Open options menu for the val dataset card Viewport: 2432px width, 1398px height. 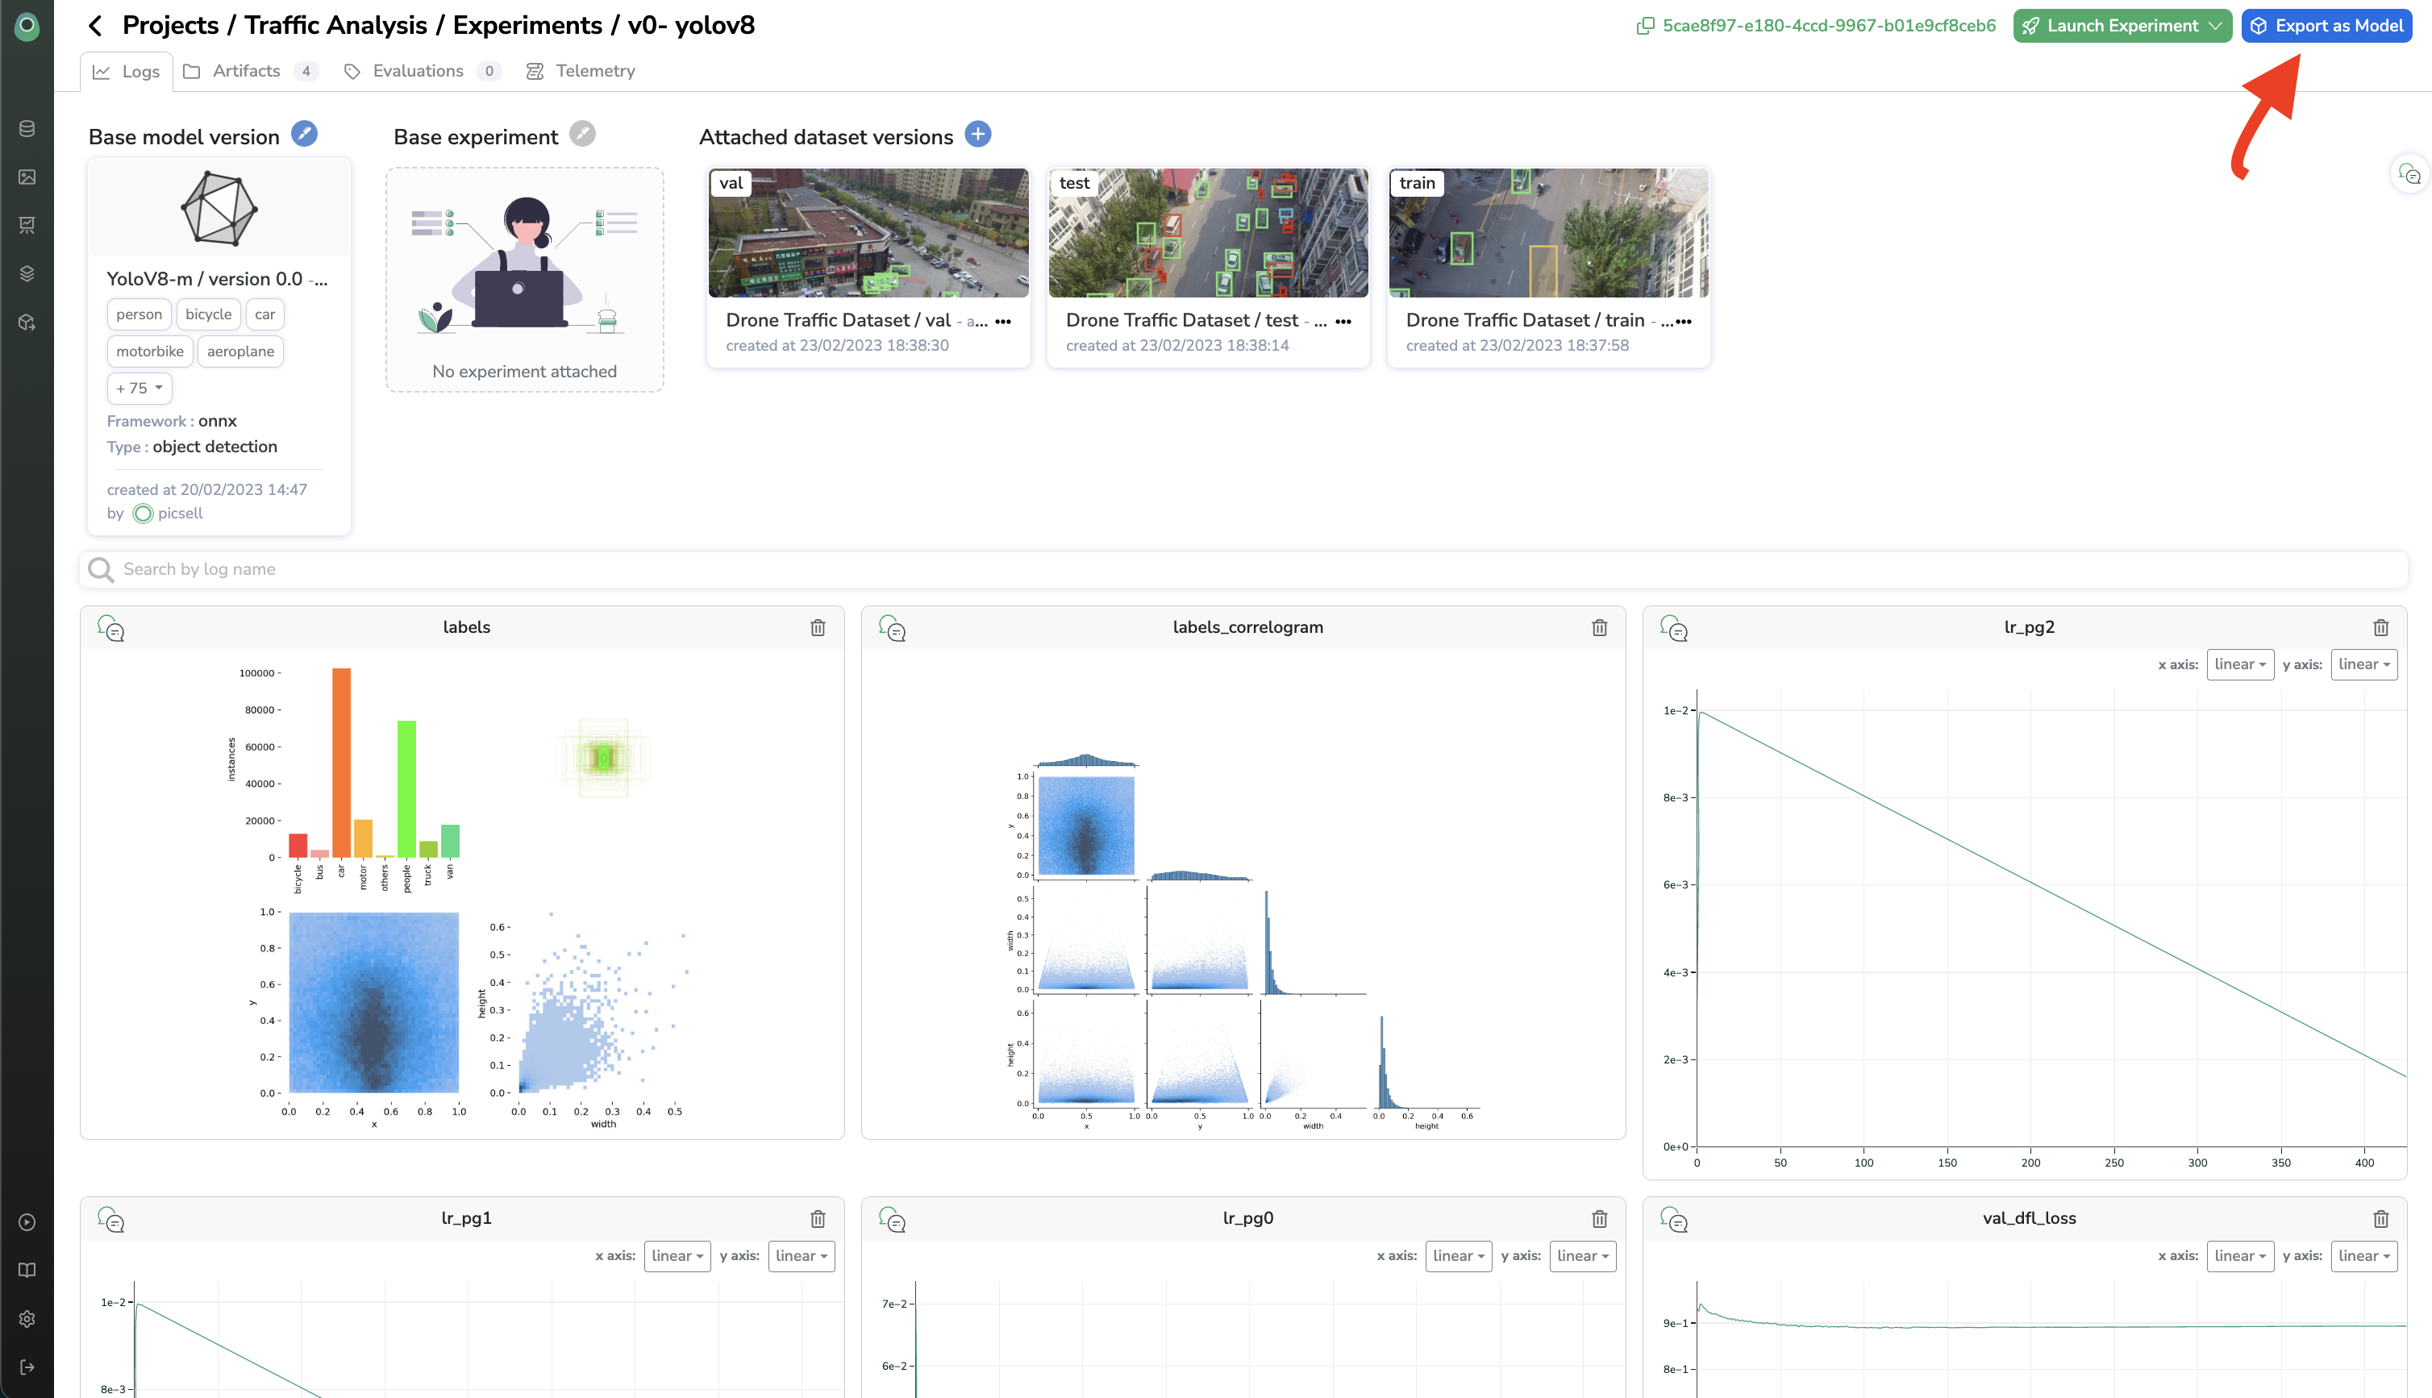click(1003, 322)
